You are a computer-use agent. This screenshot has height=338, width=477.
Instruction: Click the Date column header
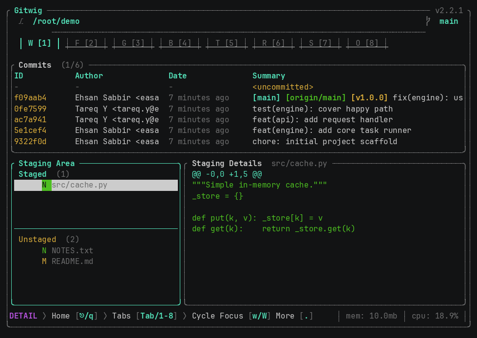coord(178,75)
